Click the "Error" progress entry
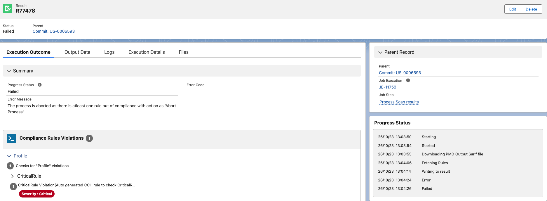Viewport: 547px width, 201px height. point(426,180)
